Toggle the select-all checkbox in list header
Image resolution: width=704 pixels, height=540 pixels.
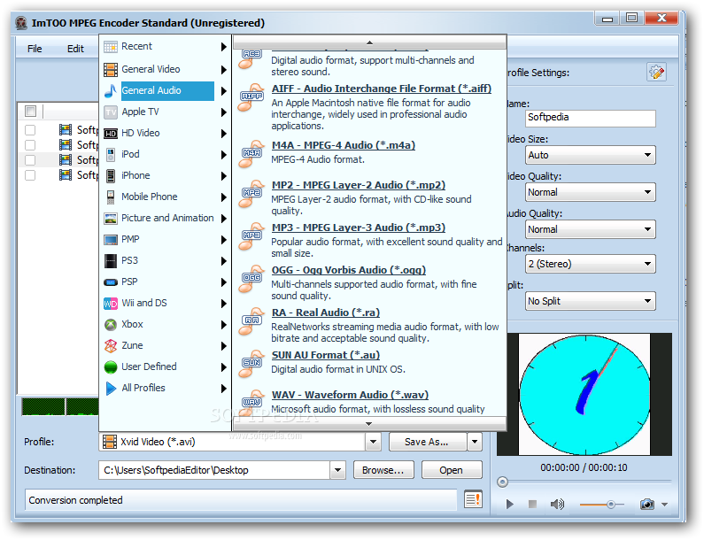click(30, 111)
